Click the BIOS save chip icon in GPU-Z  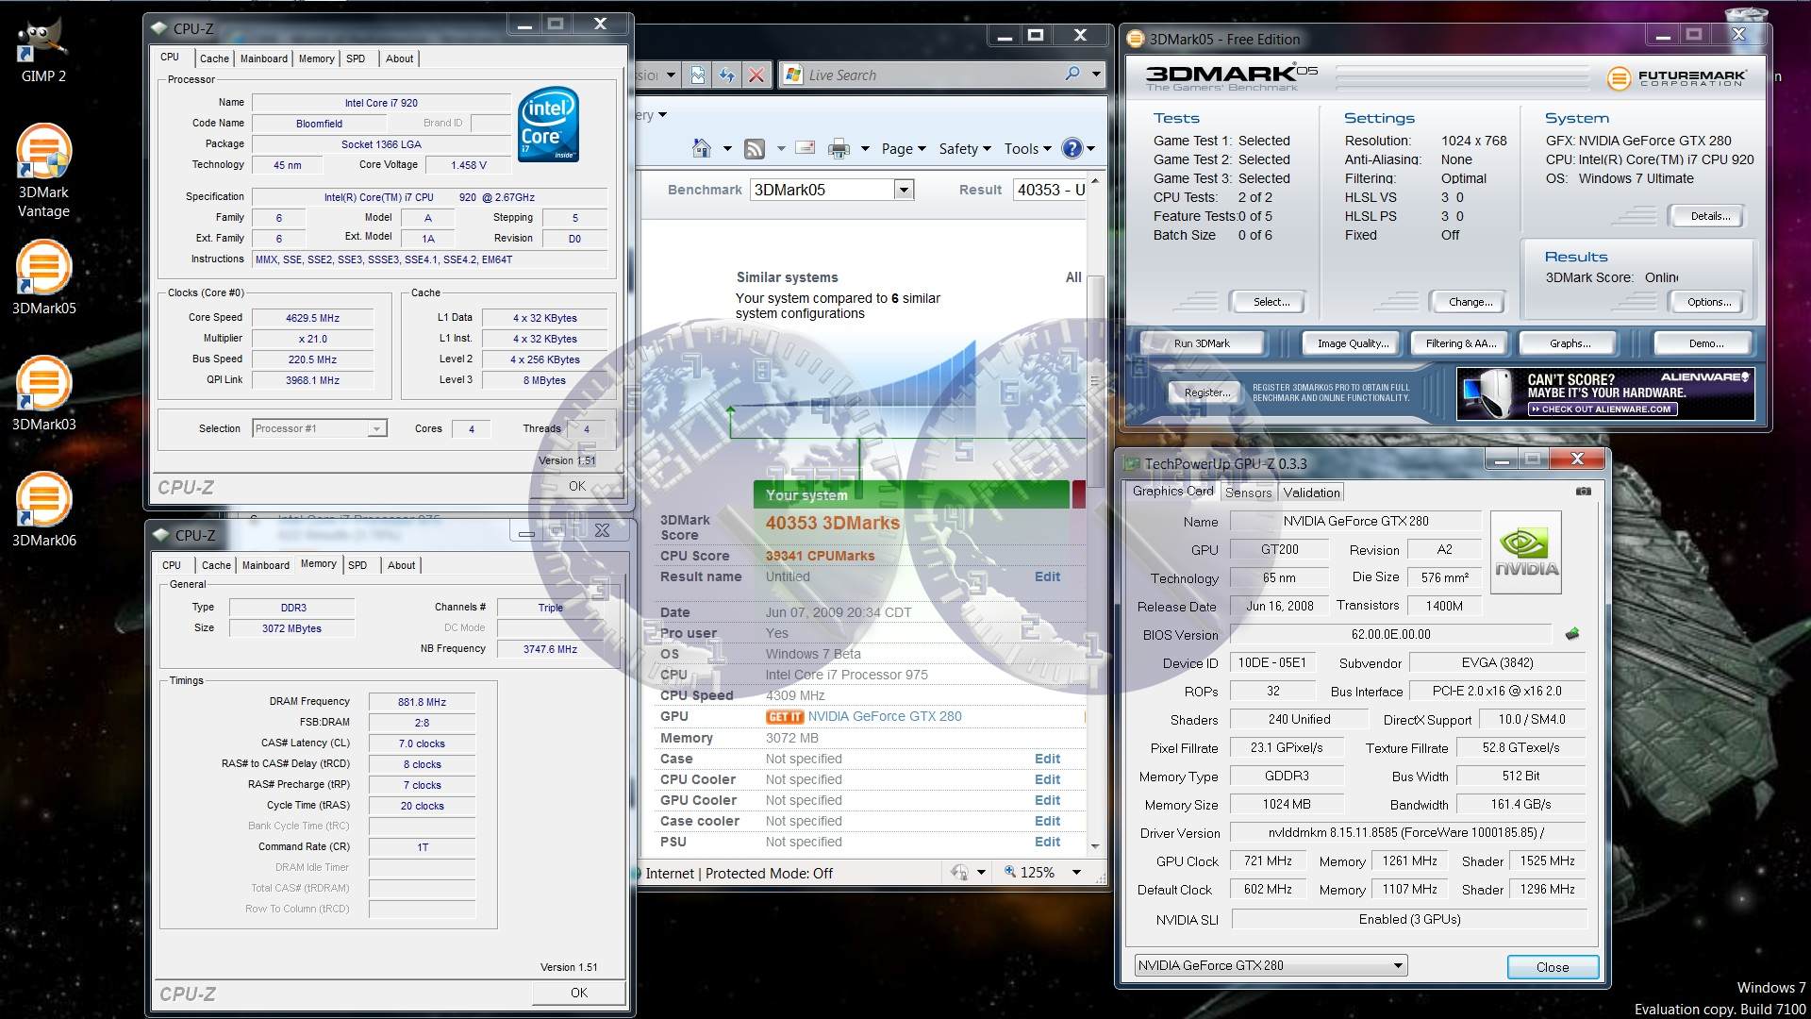(1571, 634)
